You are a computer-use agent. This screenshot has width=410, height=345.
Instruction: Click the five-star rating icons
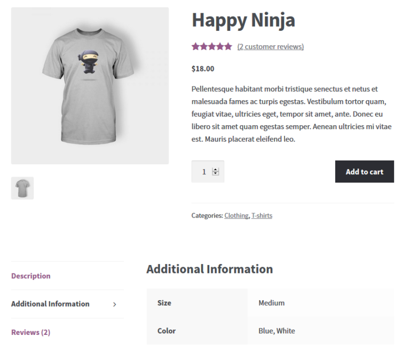pyautogui.click(x=212, y=47)
